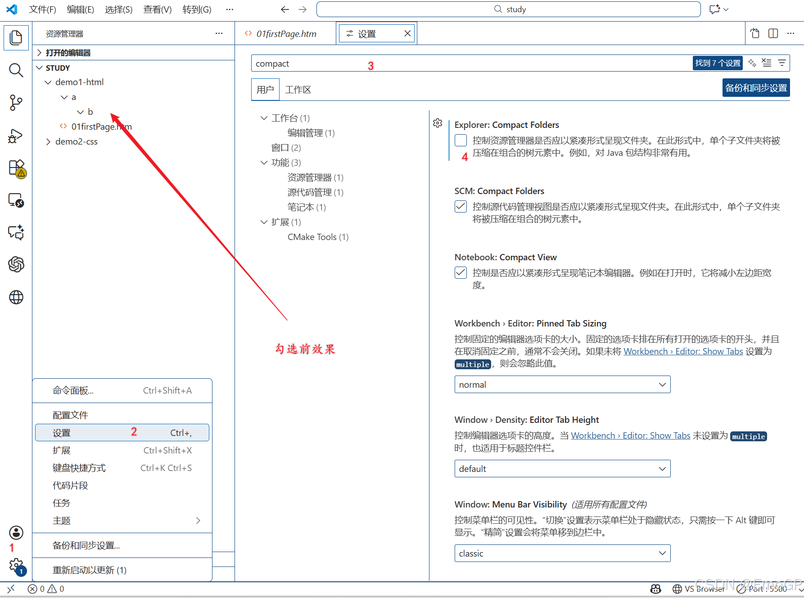Screen dimensions: 804x598
Task: Click the Accounts icon in activity bar
Action: point(16,533)
